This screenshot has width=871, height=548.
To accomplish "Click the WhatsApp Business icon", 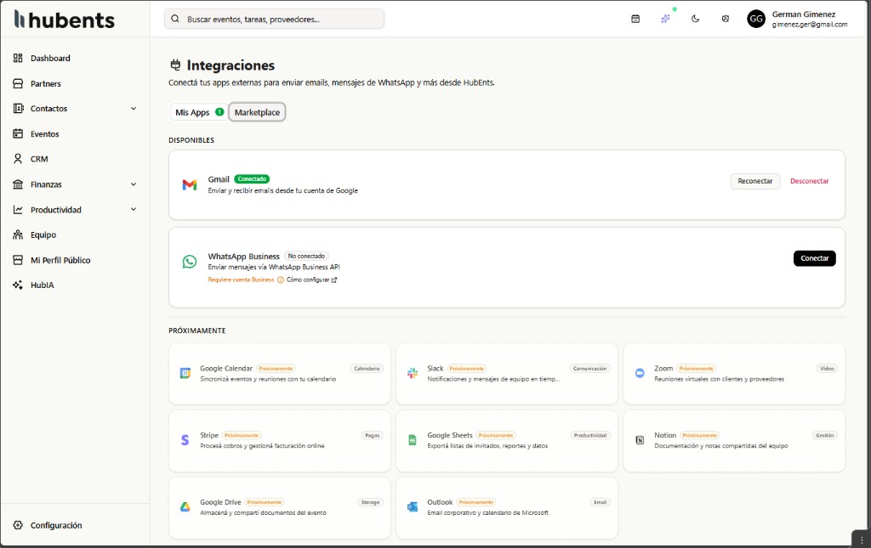I will [x=190, y=261].
